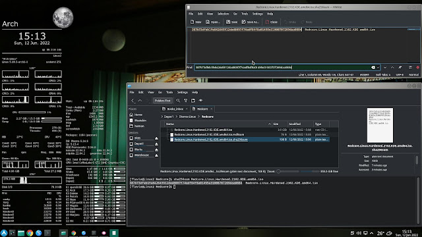
Task: Click the Undo button in KWrite
Action: (290, 22)
